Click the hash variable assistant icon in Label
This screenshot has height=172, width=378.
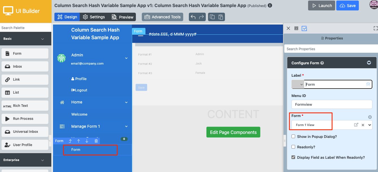(x=368, y=84)
